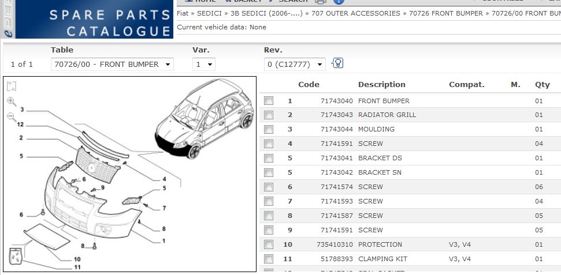Click the printer icon in the top toolbar
This screenshot has width=561, height=275.
click(321, 1)
